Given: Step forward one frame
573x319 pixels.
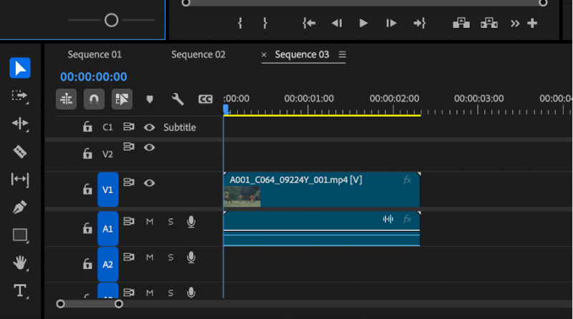Looking at the screenshot, I should 391,24.
